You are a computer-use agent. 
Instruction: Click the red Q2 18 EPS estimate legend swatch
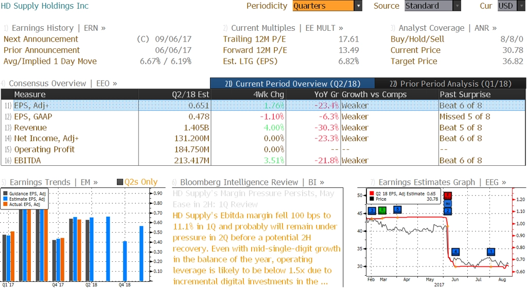pyautogui.click(x=372, y=194)
